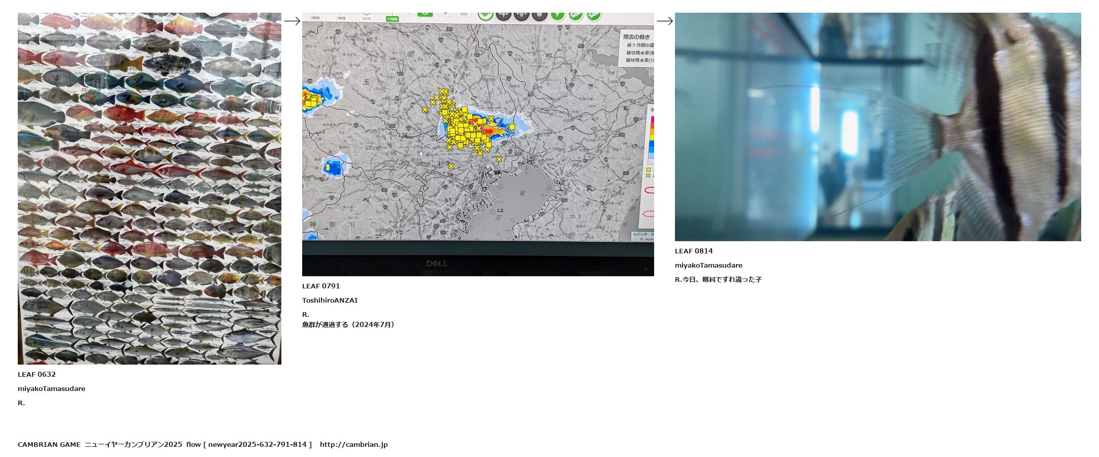Screen dimensions: 1099x457
Task: Click the -2時間 label on the timeline
Action: pos(314,18)
